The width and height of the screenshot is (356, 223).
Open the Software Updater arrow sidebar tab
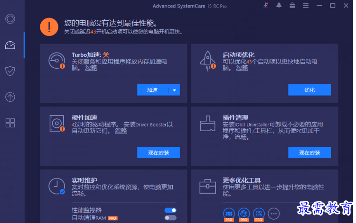(x=10, y=97)
